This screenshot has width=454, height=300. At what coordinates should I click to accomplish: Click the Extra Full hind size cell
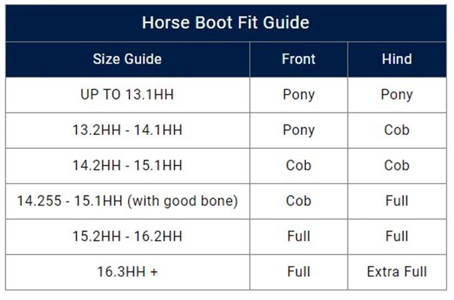(396, 271)
